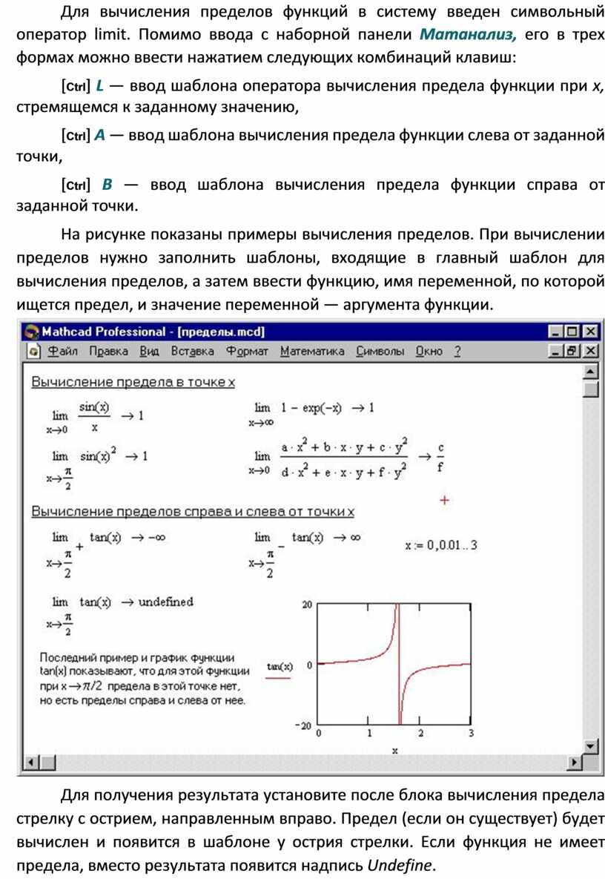Image resolution: width=605 pixels, height=879 pixels.
Task: Select the heading 'Вычисление пределов справа и слева'
Action: [x=192, y=512]
